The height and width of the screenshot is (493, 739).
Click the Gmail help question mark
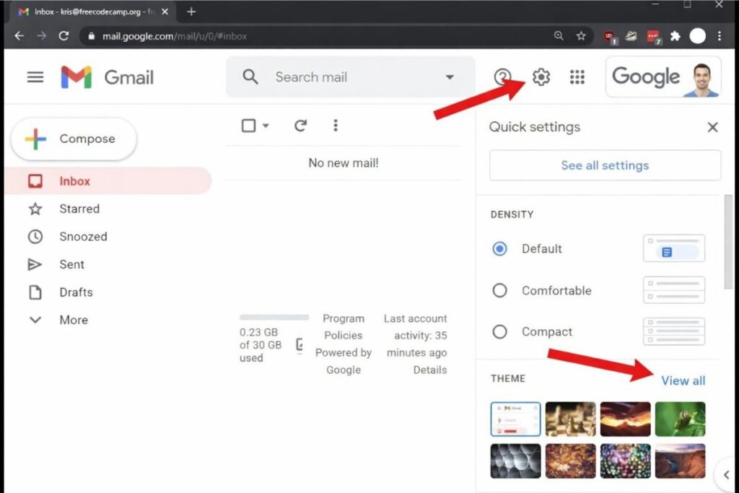point(503,77)
